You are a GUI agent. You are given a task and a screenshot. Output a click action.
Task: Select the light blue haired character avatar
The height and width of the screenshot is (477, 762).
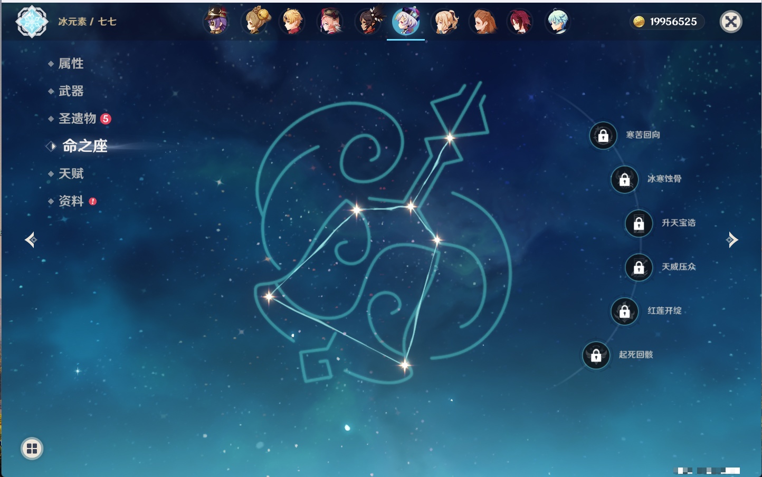[558, 22]
